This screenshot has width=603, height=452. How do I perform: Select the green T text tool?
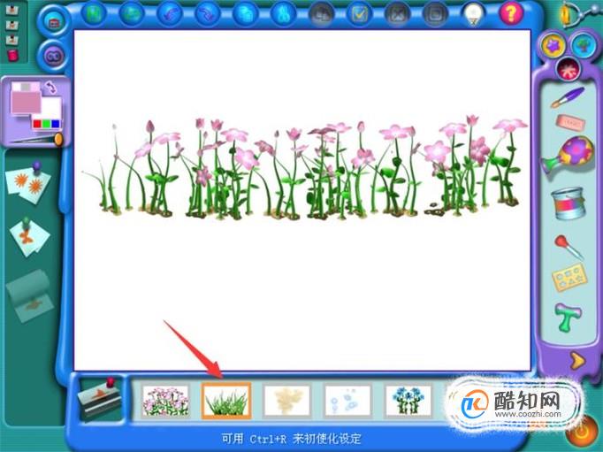(568, 318)
